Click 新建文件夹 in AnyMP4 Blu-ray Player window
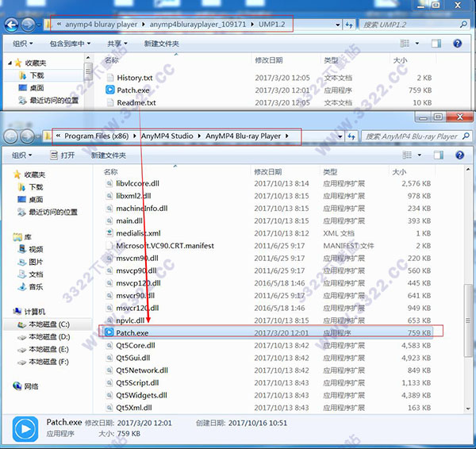 109,155
